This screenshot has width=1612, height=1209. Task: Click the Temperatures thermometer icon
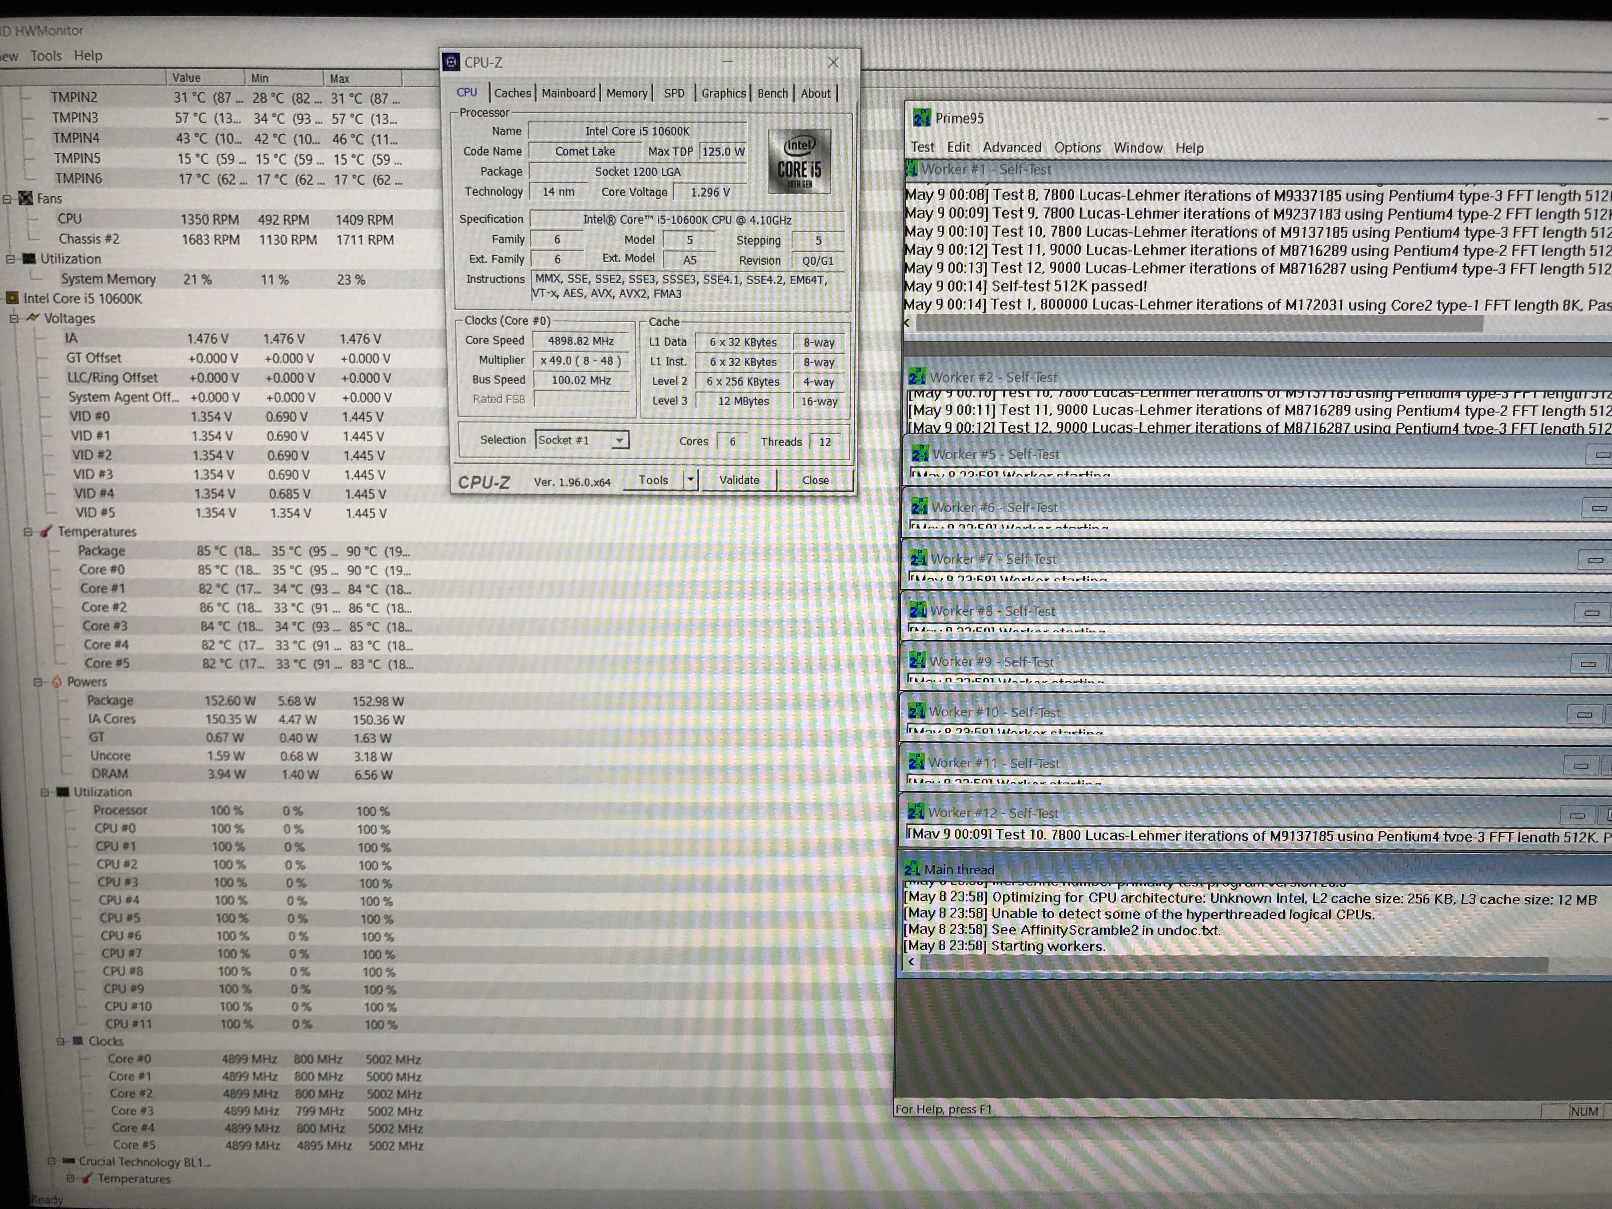coord(45,531)
